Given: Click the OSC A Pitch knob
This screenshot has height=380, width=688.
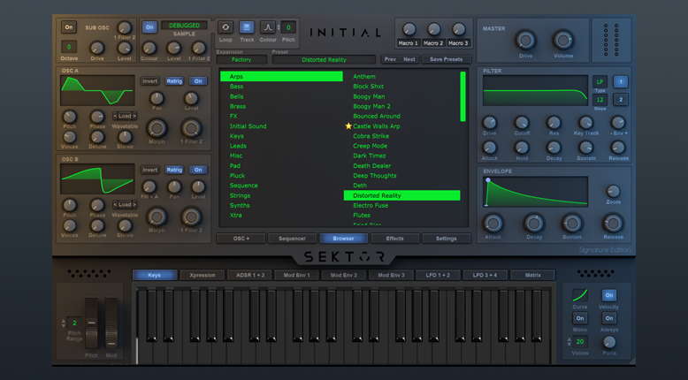Looking at the screenshot, I should 69,117.
